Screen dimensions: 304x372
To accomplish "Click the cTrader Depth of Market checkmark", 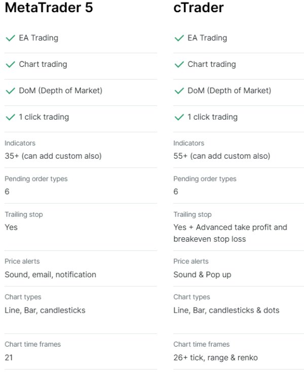I will pos(178,91).
